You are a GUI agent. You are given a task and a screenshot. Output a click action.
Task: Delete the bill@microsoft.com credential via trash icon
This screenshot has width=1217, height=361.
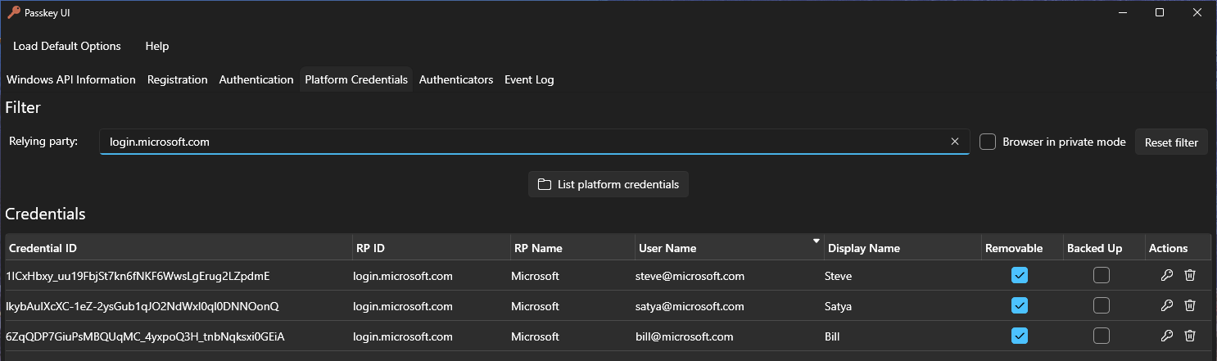(x=1190, y=336)
